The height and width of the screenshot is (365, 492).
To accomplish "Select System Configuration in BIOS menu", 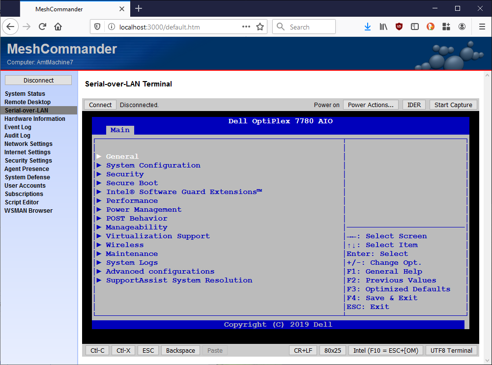I will (x=153, y=165).
